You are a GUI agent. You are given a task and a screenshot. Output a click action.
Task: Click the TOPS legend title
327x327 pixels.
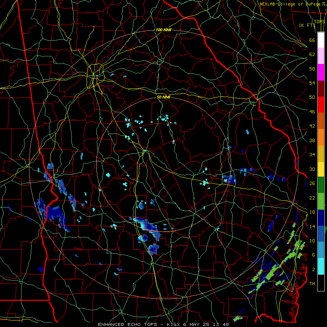click(x=319, y=21)
